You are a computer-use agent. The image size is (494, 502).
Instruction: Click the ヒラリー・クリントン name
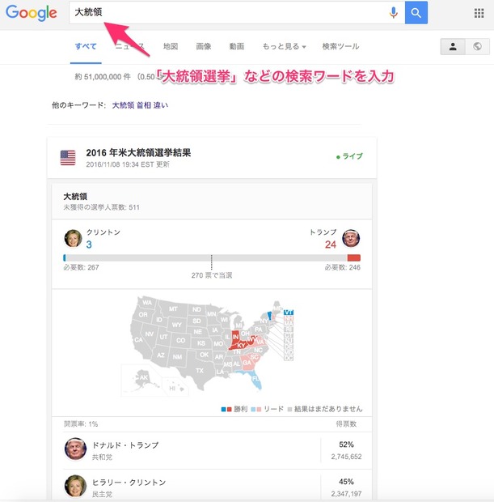point(129,482)
